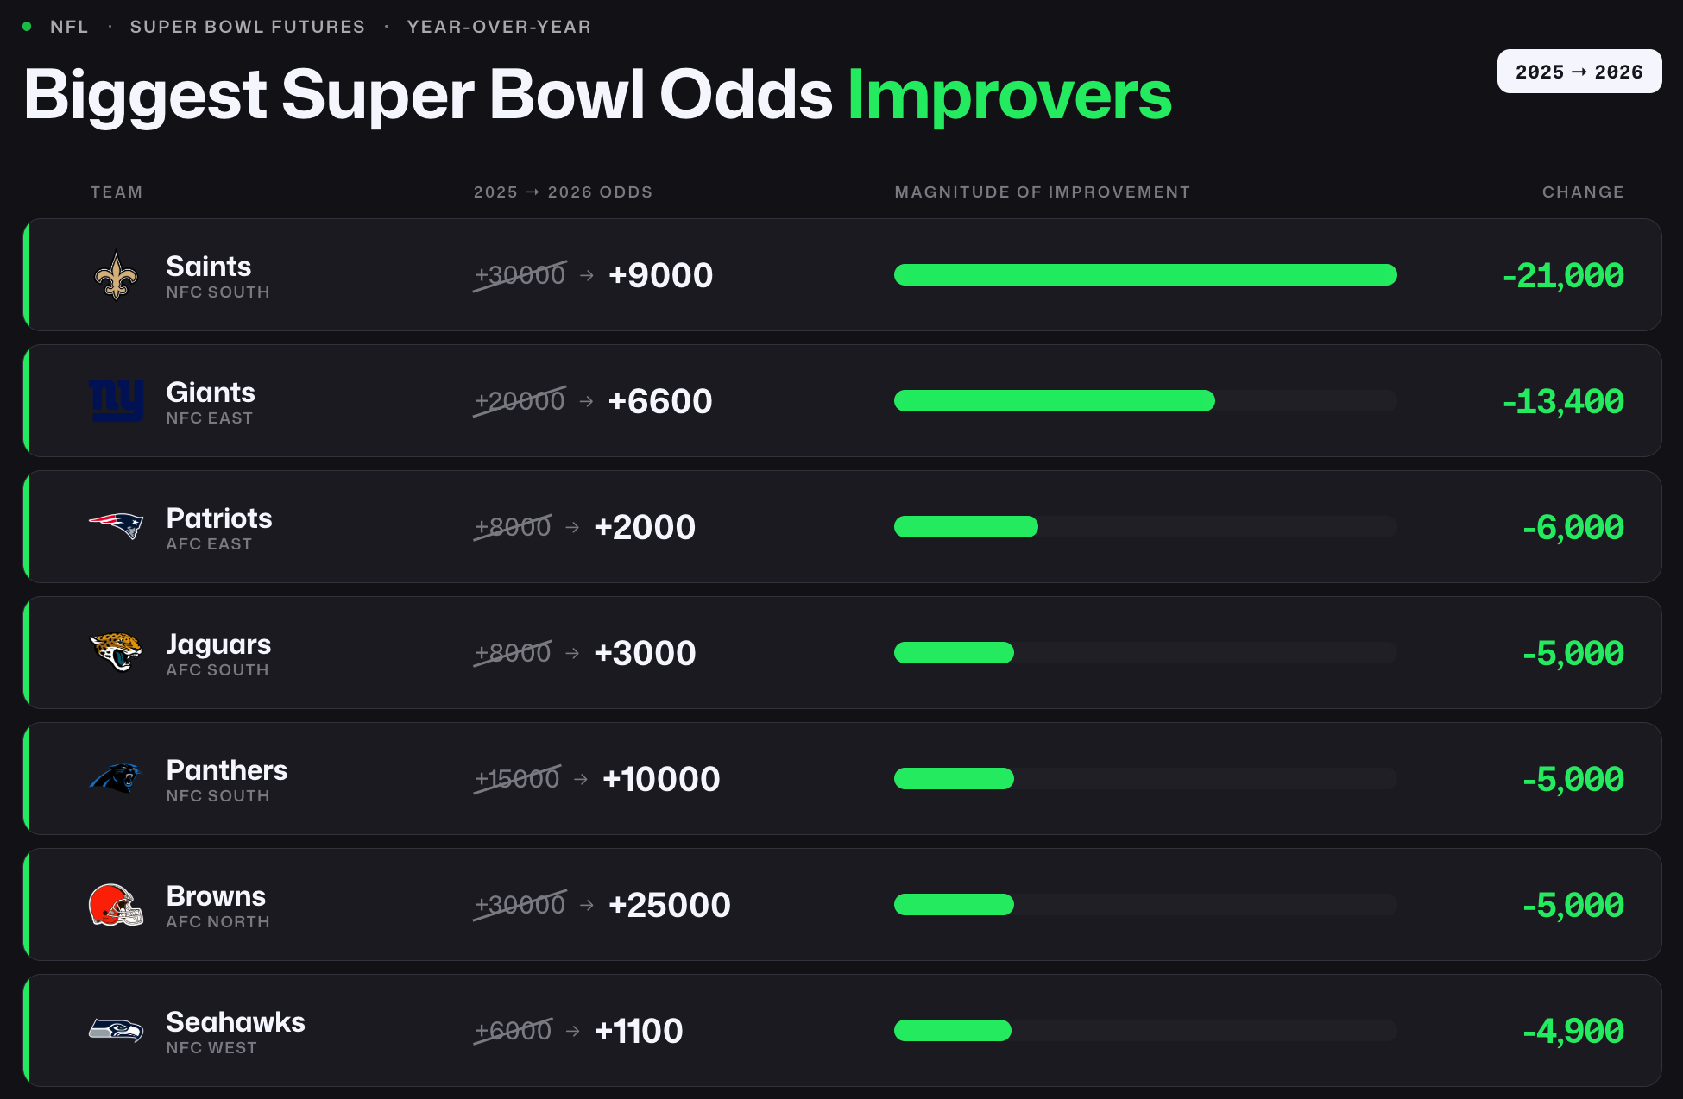Select the Super Bowl Futures breadcrumb
Image resolution: width=1683 pixels, height=1099 pixels.
pyautogui.click(x=248, y=27)
